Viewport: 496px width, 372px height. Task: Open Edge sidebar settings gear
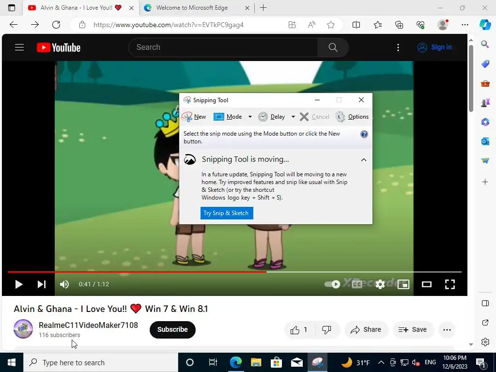tap(485, 342)
